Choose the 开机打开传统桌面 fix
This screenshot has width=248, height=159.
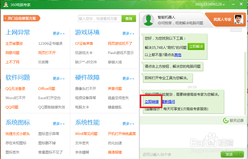(122, 134)
